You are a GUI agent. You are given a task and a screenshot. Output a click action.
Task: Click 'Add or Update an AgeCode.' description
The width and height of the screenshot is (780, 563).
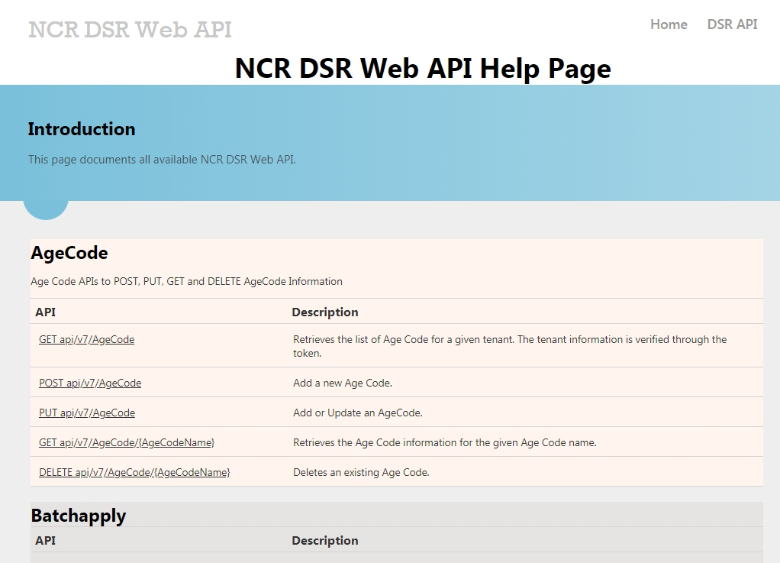pos(358,413)
